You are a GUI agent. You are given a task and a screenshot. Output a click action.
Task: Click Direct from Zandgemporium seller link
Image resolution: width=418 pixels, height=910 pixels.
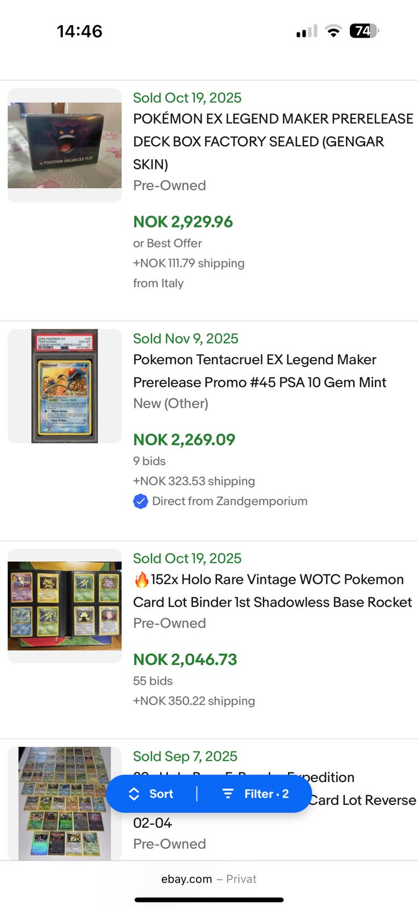click(x=229, y=501)
